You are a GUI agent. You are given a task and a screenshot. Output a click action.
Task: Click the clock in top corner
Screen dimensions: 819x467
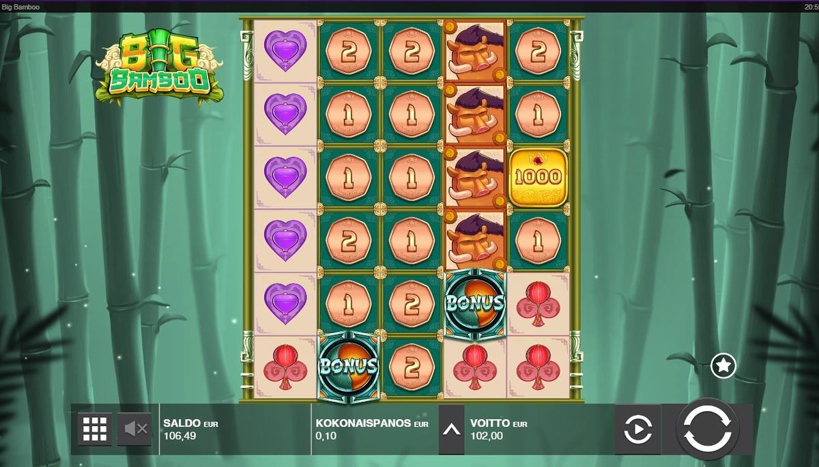811,5
